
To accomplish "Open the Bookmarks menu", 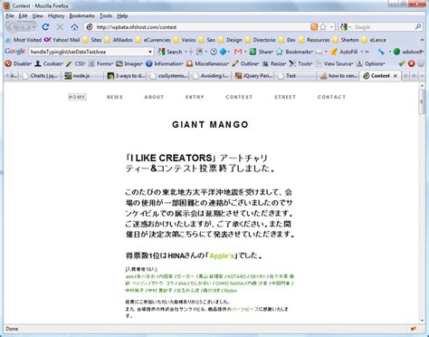I will pos(81,16).
